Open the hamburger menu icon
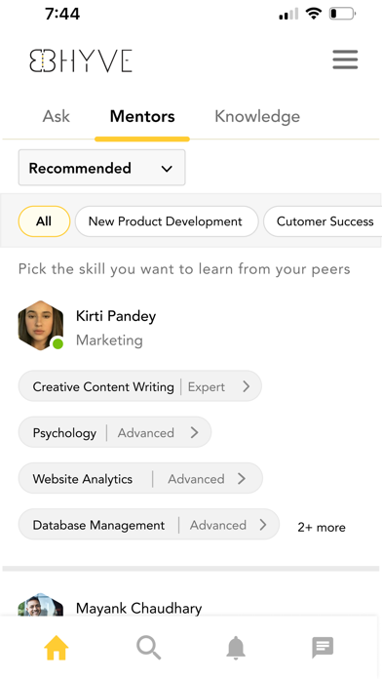 click(x=345, y=60)
